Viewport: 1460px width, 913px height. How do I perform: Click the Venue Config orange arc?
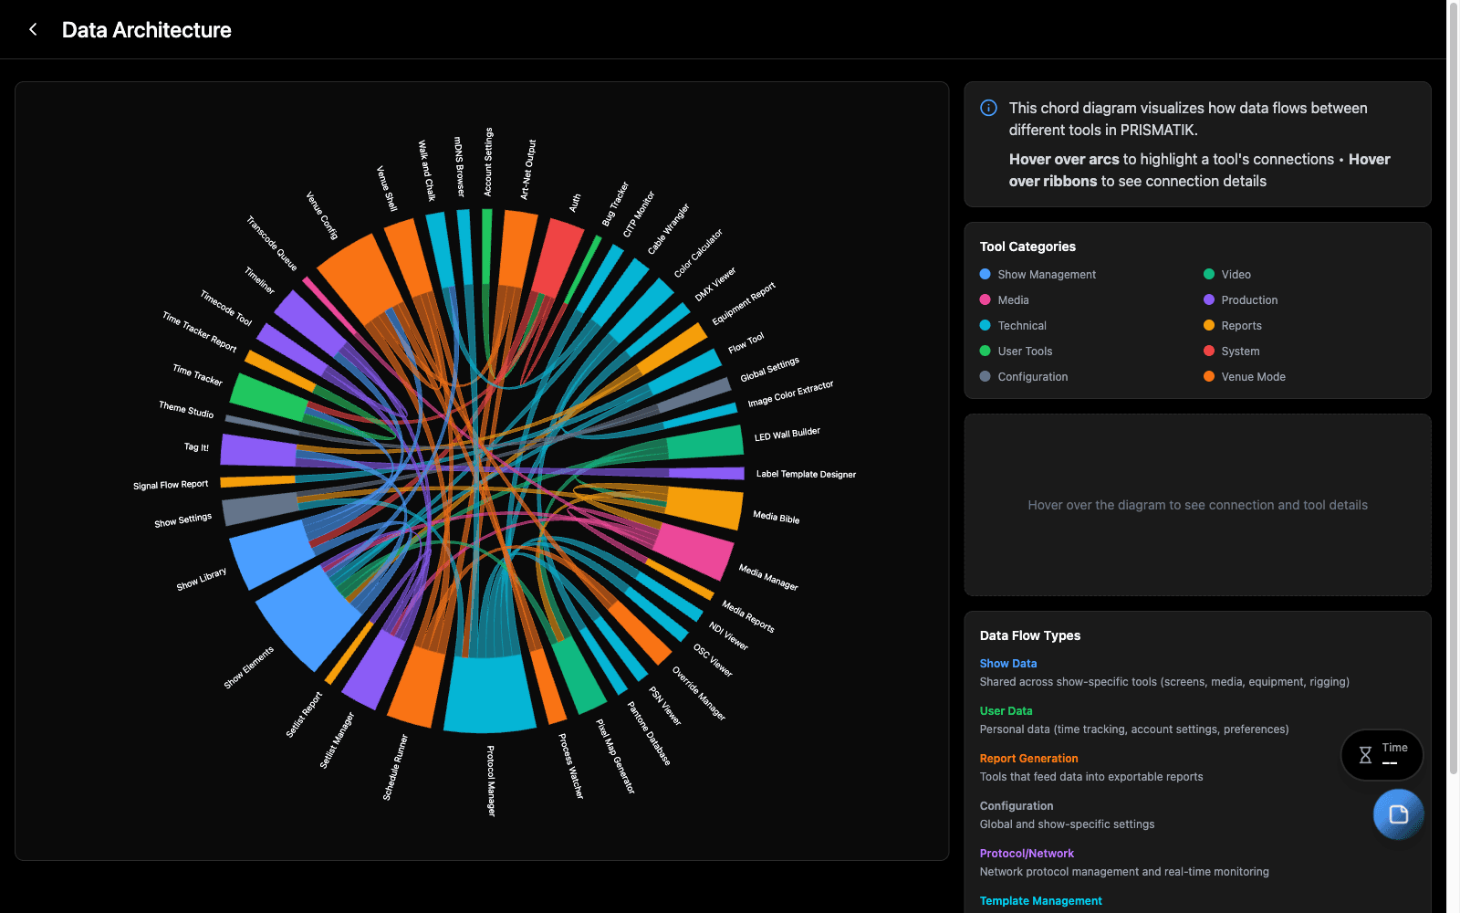coord(359,279)
